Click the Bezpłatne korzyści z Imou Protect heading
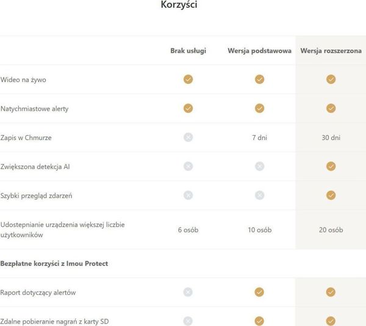 click(x=54, y=264)
